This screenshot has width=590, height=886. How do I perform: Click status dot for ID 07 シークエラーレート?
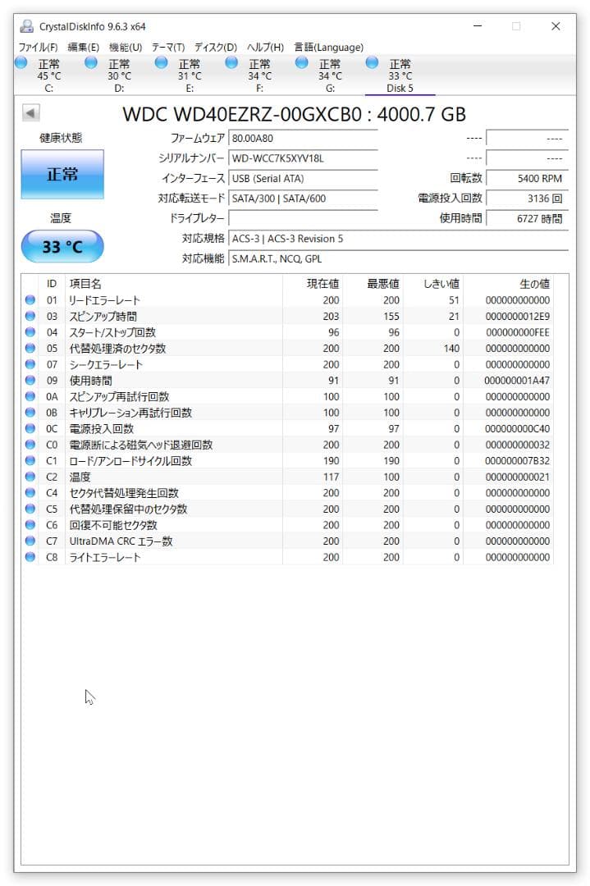pos(30,364)
